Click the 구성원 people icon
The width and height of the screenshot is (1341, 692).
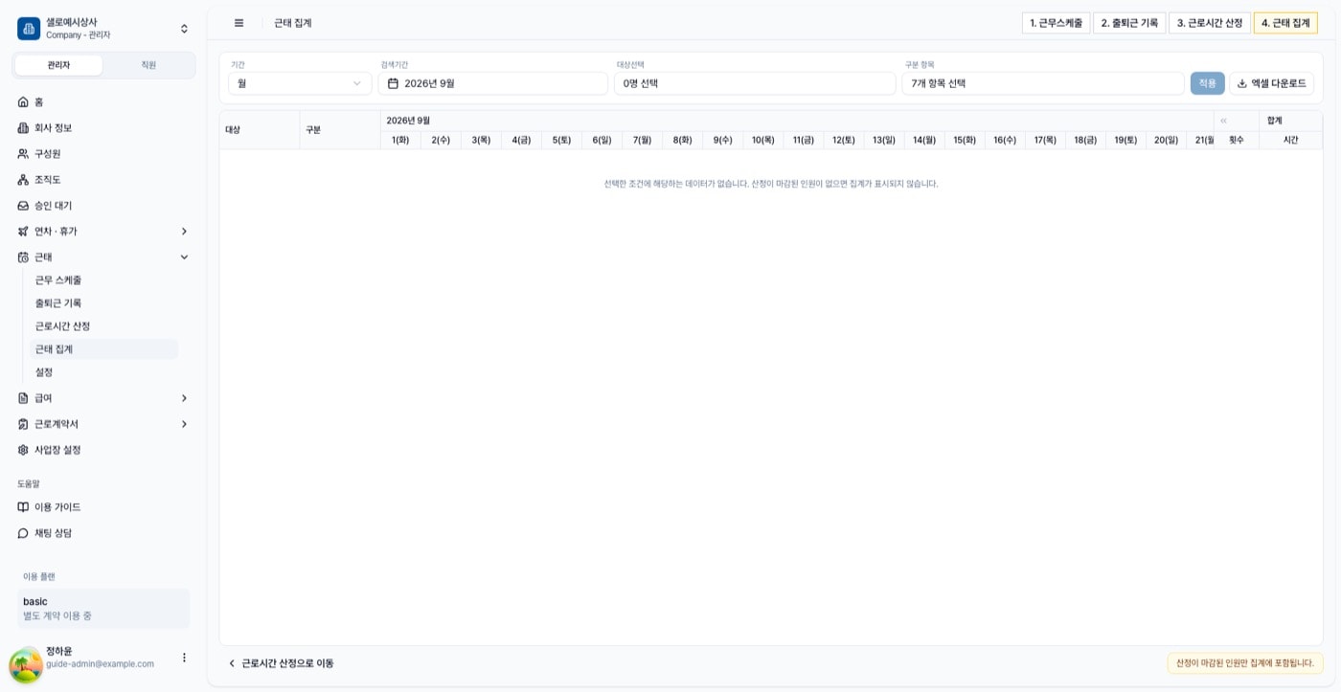pos(24,153)
